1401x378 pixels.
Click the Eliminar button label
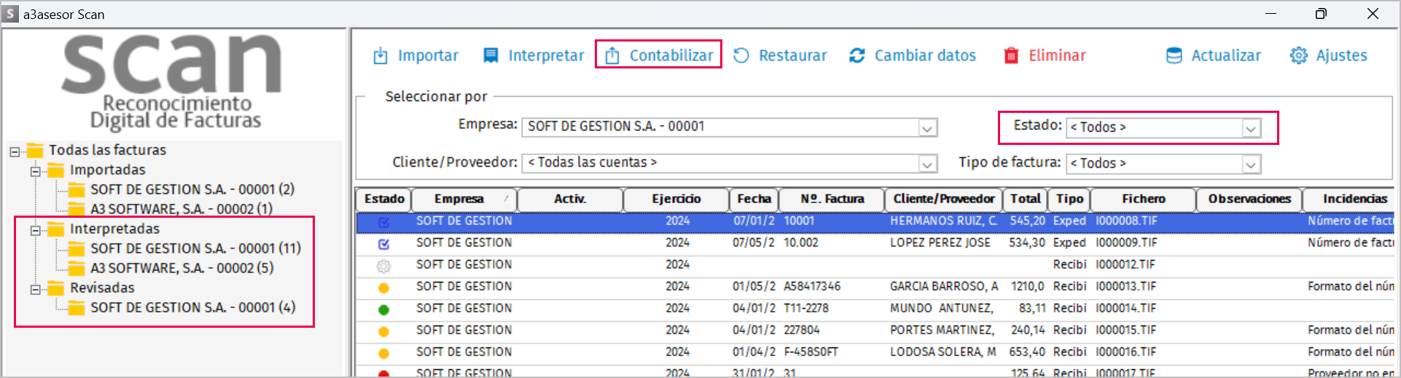[x=1057, y=55]
